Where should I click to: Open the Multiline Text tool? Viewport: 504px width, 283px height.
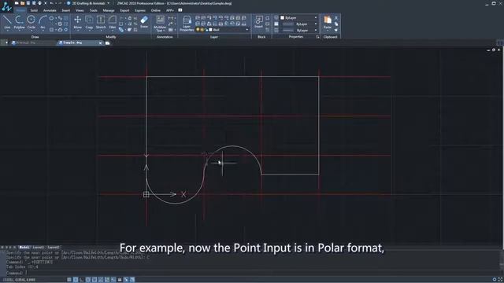[x=160, y=23]
